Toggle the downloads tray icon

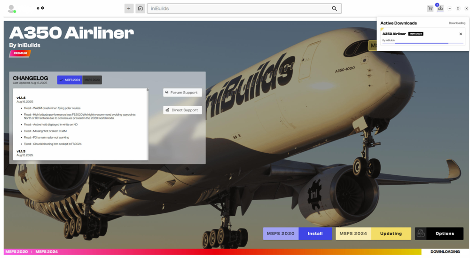click(x=440, y=8)
